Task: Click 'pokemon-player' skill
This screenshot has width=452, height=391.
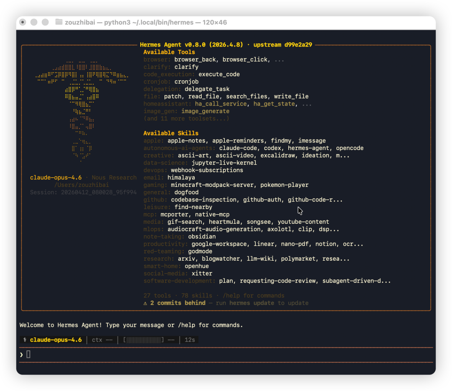Action: click(284, 185)
